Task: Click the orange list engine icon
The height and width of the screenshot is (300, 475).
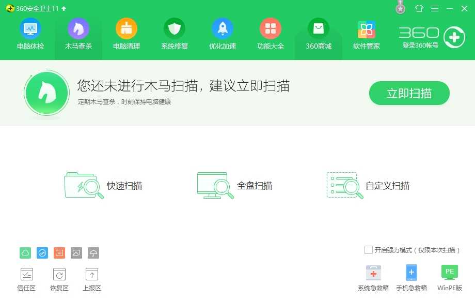Action: tap(42, 253)
